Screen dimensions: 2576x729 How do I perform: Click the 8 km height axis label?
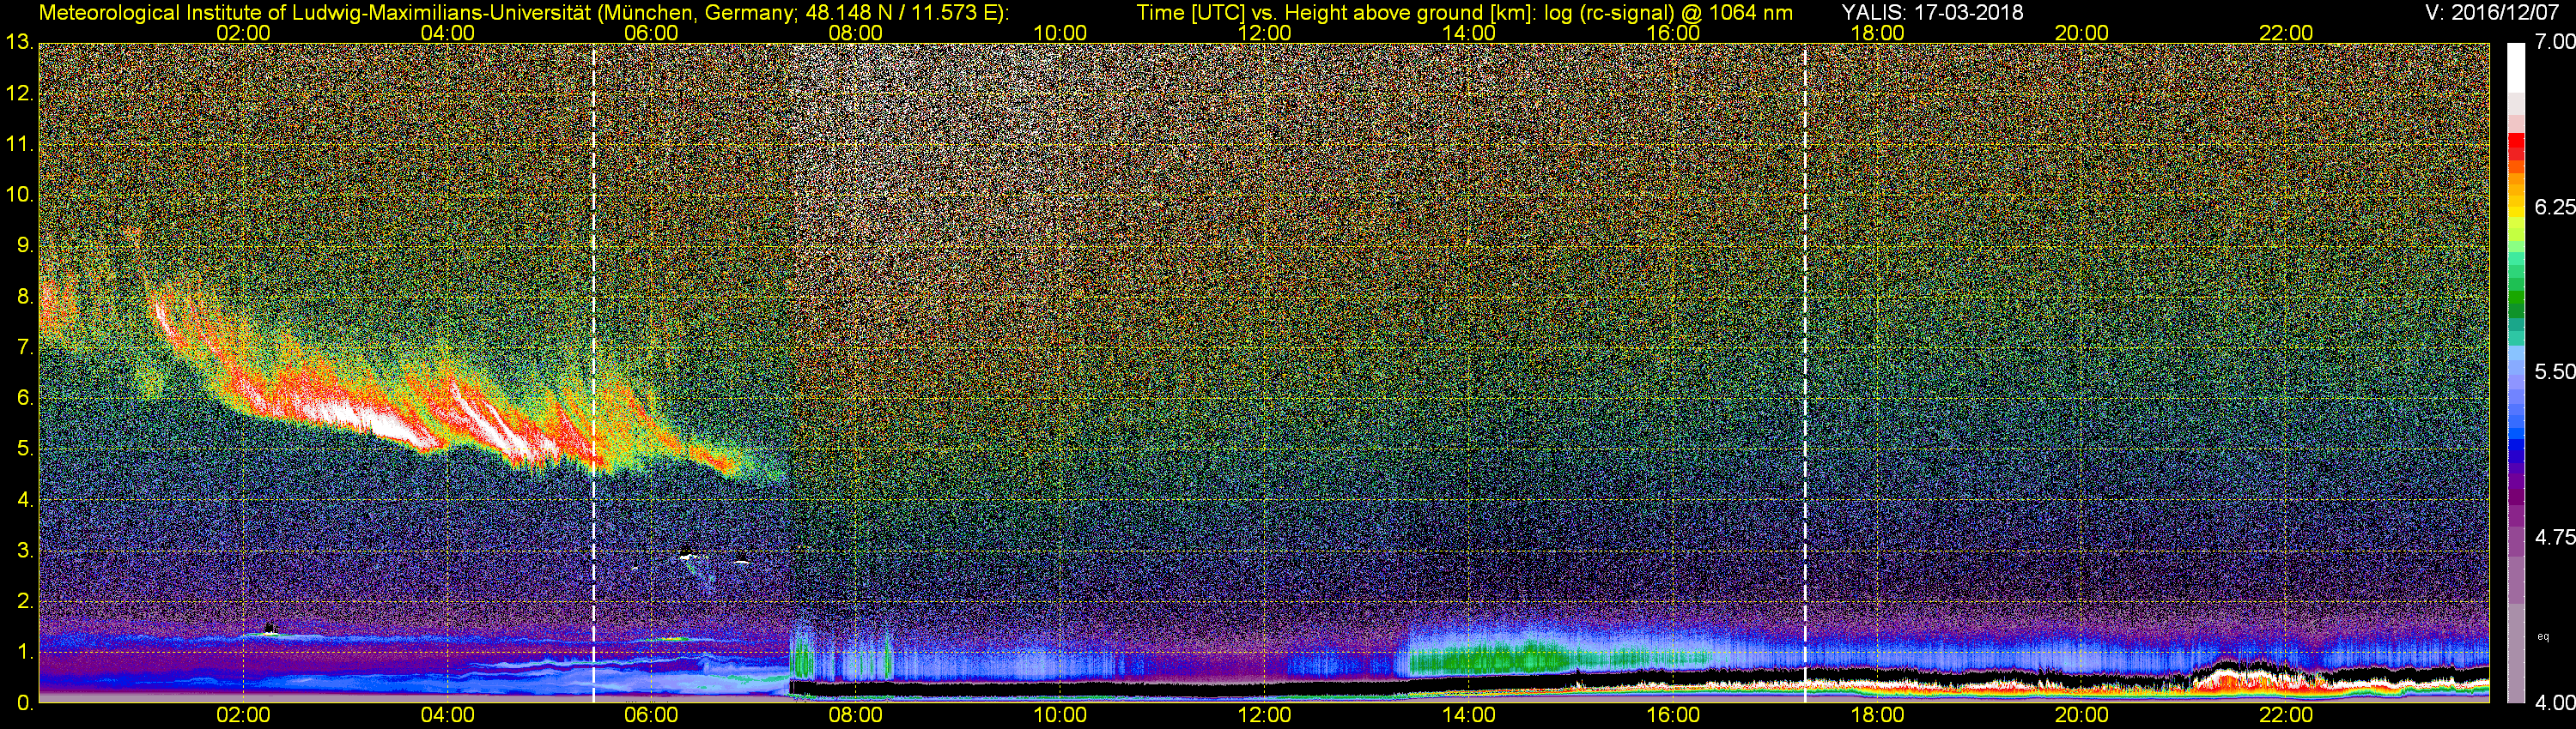tap(25, 297)
